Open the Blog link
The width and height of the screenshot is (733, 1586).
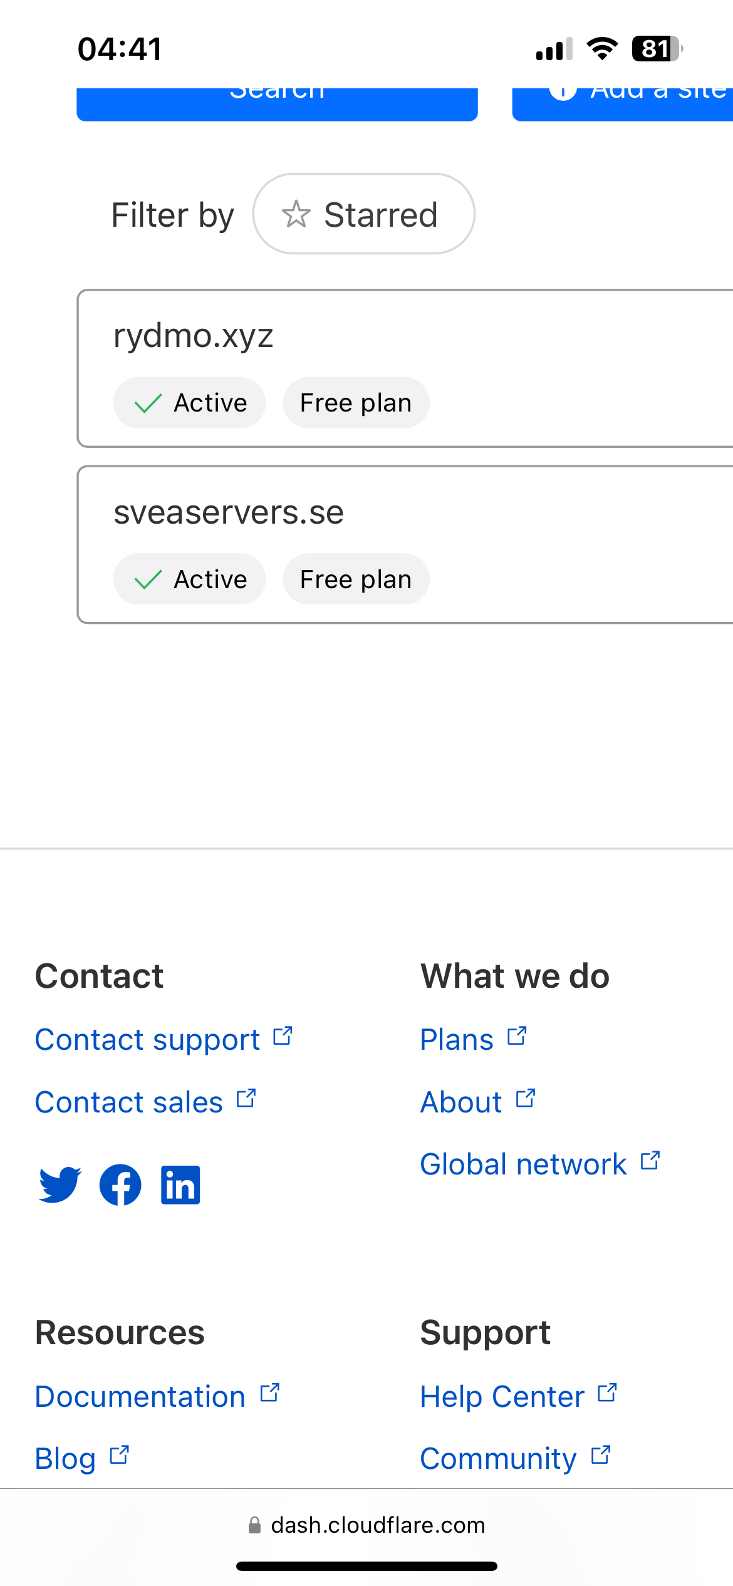65,1459
